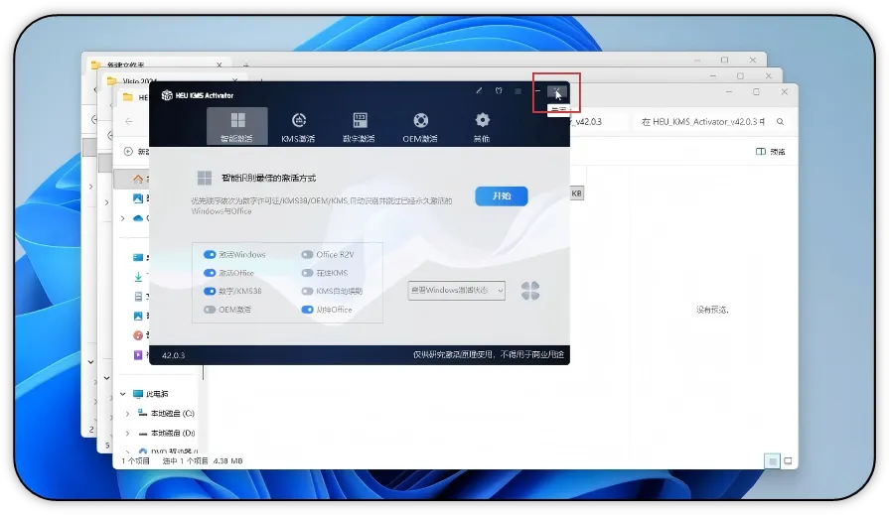Open the OEM激活 tab in top navigation
The width and height of the screenshot is (889, 515).
[x=420, y=126]
